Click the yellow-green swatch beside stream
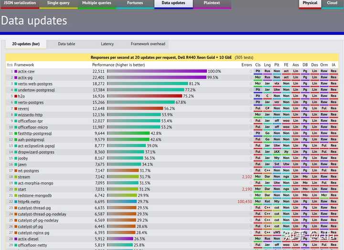 [16, 177]
